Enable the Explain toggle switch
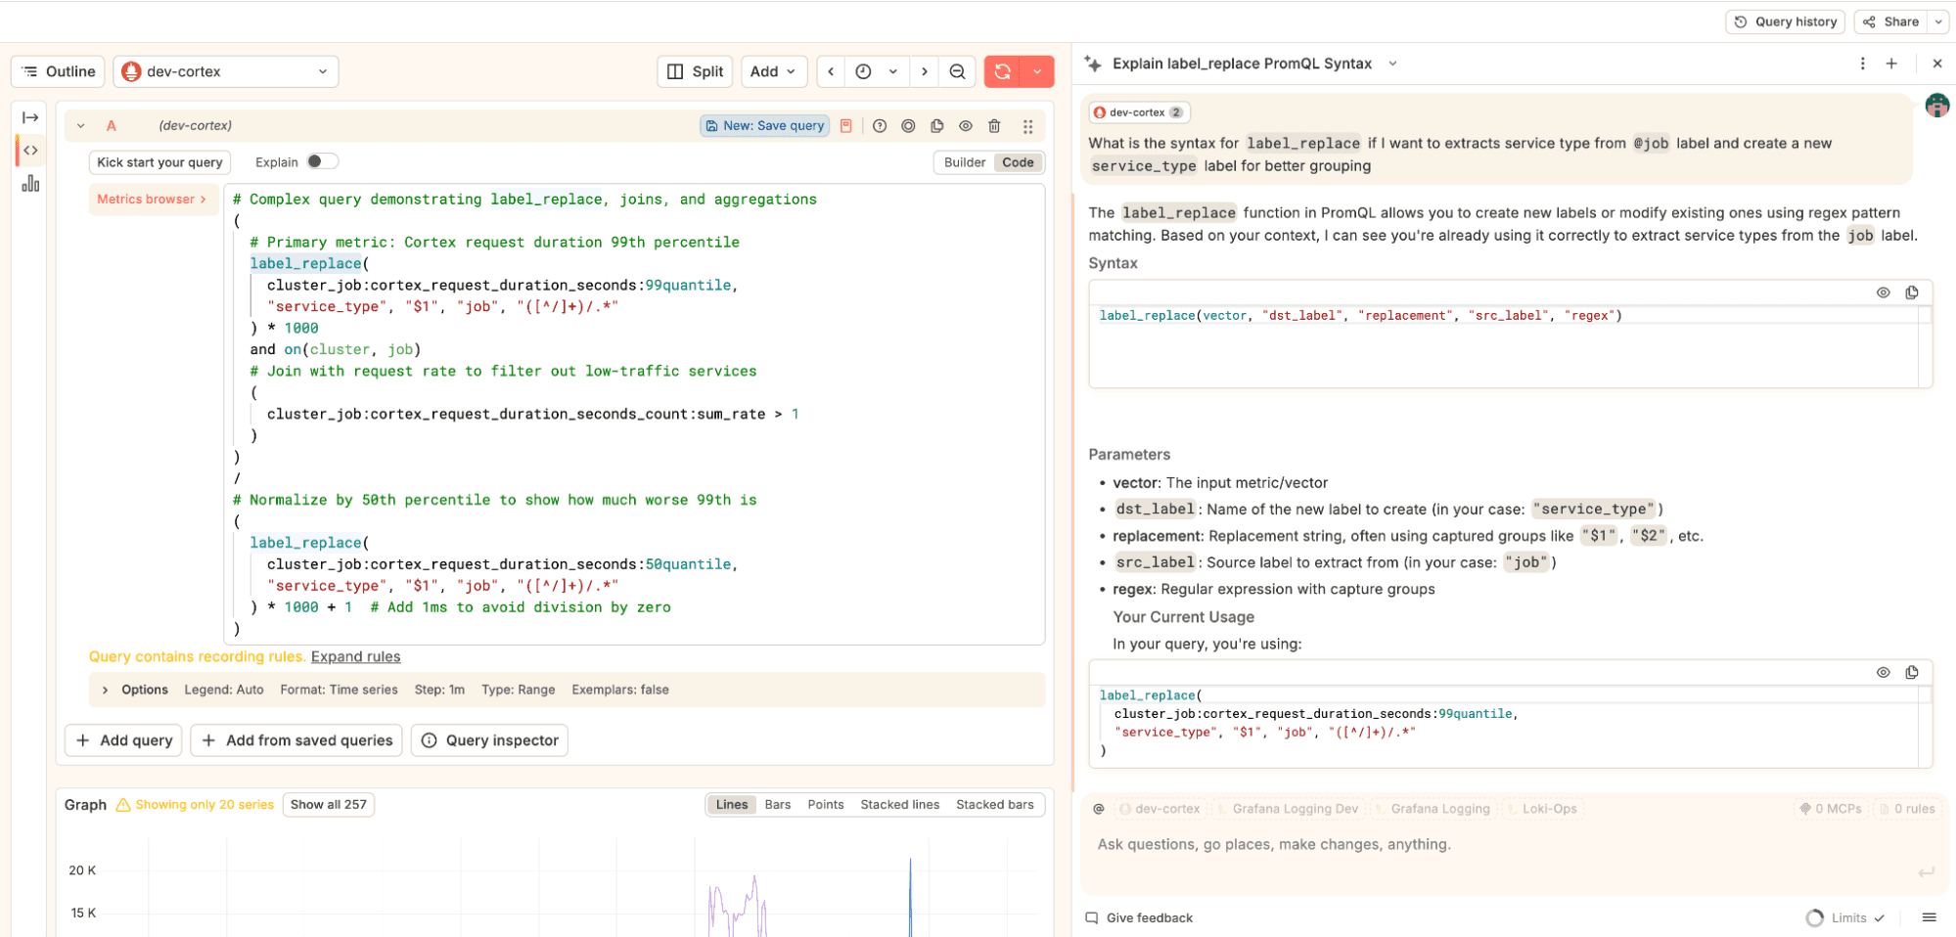The height and width of the screenshot is (937, 1956). pos(323,161)
